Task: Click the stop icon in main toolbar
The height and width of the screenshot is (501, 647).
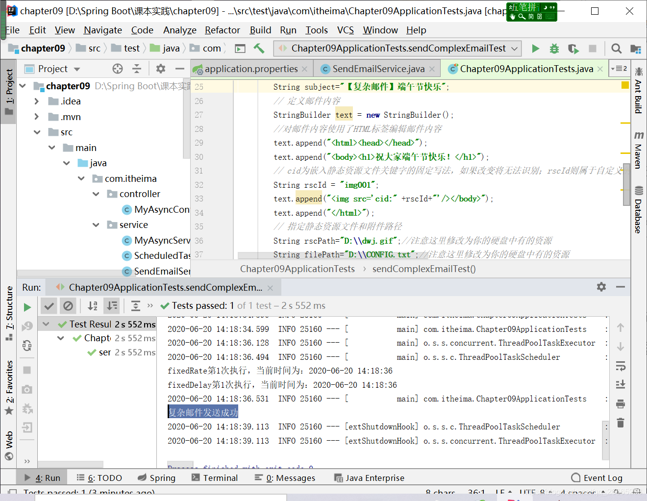Action: (x=592, y=49)
